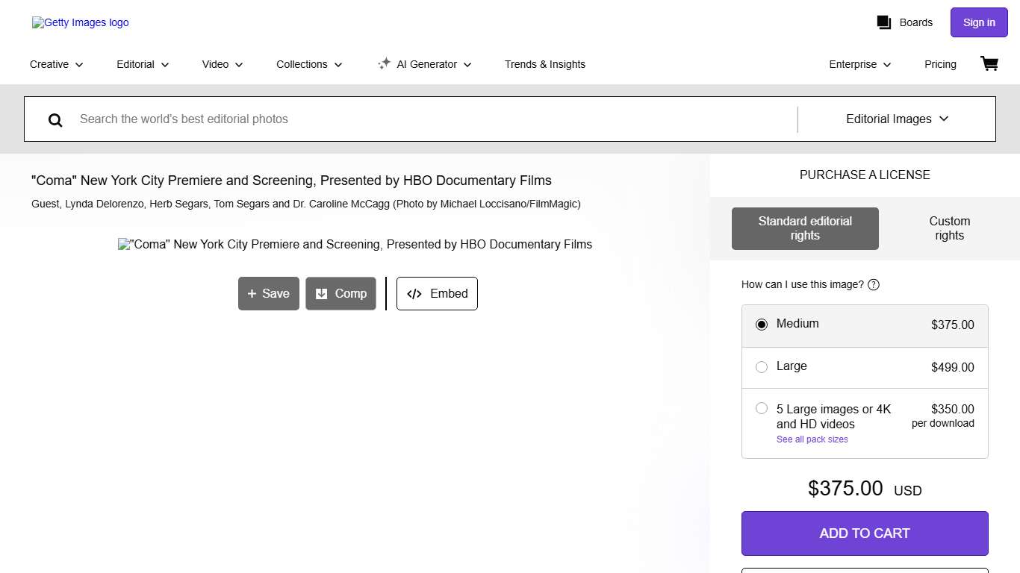Screen dimensions: 1020x573
Task: Open the Editorial Images search filter dropdown
Action: 897,119
